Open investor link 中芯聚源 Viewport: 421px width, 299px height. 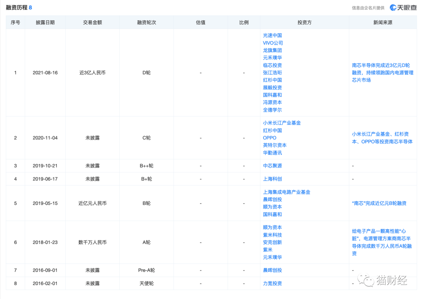(272, 166)
